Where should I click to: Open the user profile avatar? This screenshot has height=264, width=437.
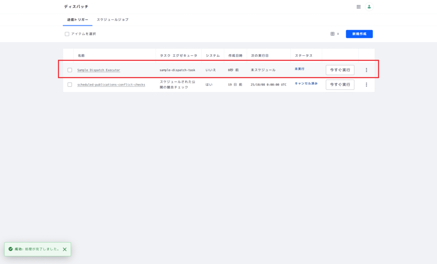coord(369,7)
